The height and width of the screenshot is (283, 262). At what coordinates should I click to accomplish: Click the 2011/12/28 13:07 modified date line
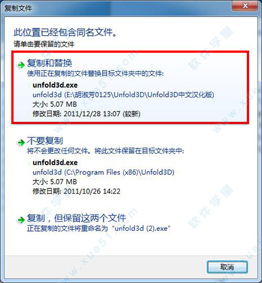[86, 114]
